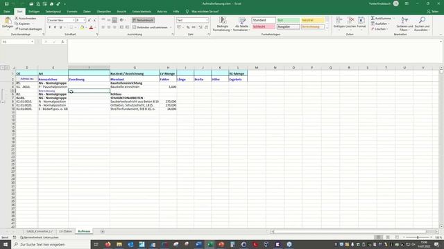The image size is (444, 249).
Task: Click the insert function fx button
Action: click(x=62, y=41)
